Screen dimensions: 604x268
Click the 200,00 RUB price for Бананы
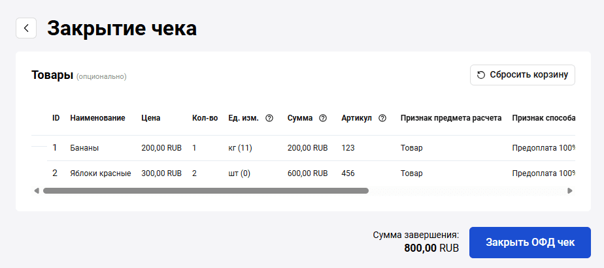[161, 148]
